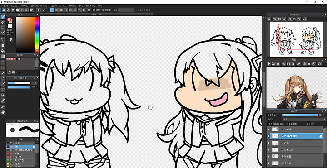This screenshot has height=168, width=327.
Task: Activate the radial snap guide icon
Action: (70, 10)
